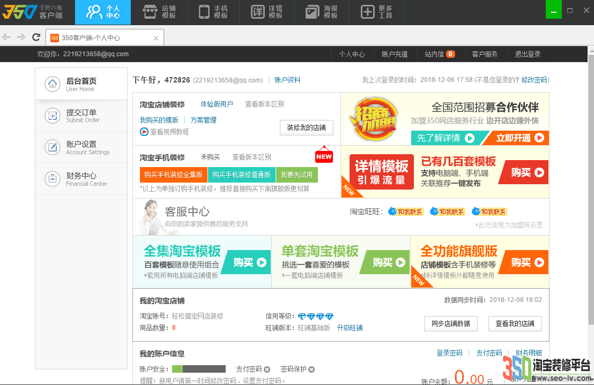This screenshot has width=594, height=385.
Task: Click the 购买手机装修全集版 button
Action: point(174,175)
